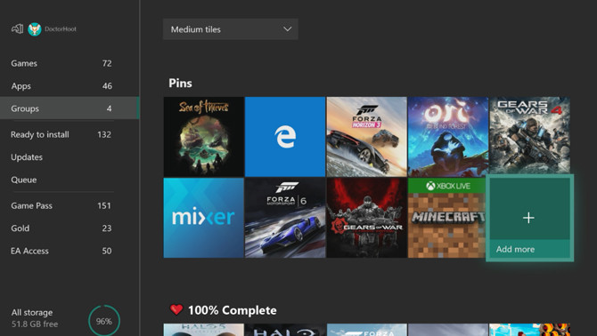Open the Apps menu item
This screenshot has width=597, height=336.
(70, 86)
